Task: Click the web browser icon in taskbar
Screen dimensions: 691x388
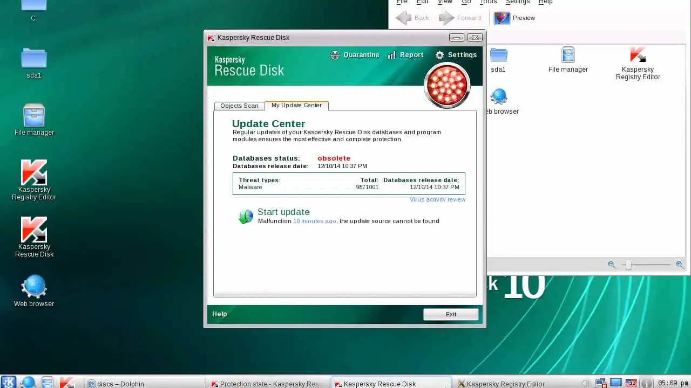Action: pos(28,383)
